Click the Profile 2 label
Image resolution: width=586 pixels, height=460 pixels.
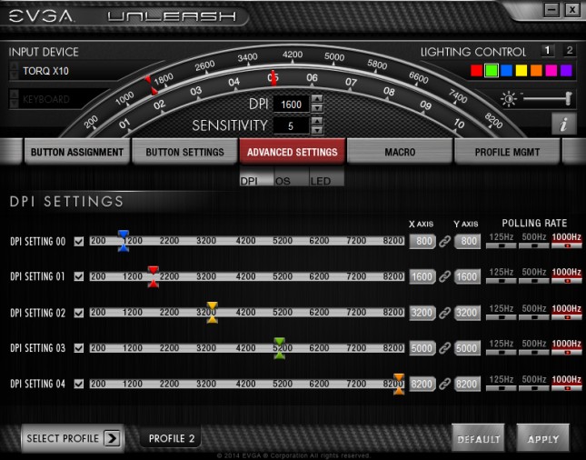coord(172,438)
